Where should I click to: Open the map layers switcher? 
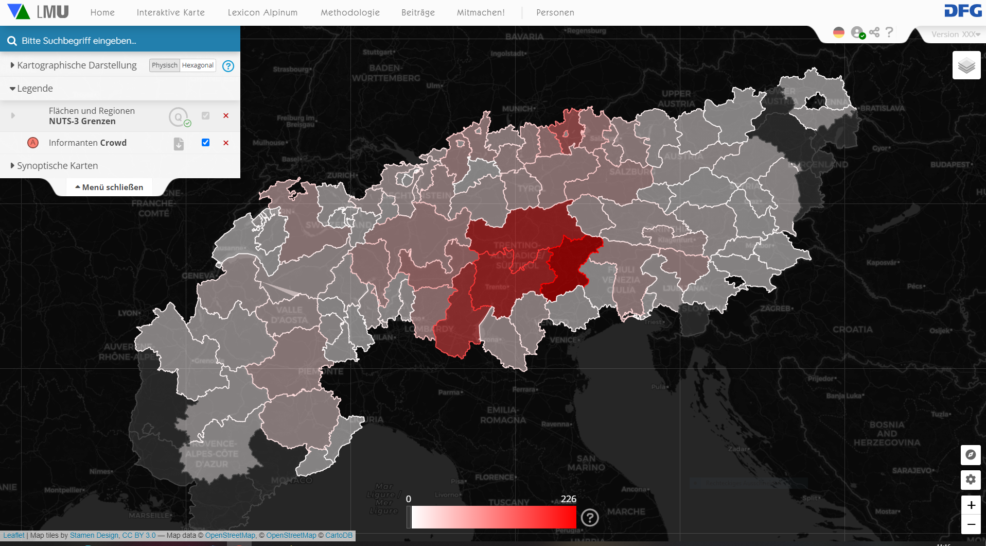[966, 65]
